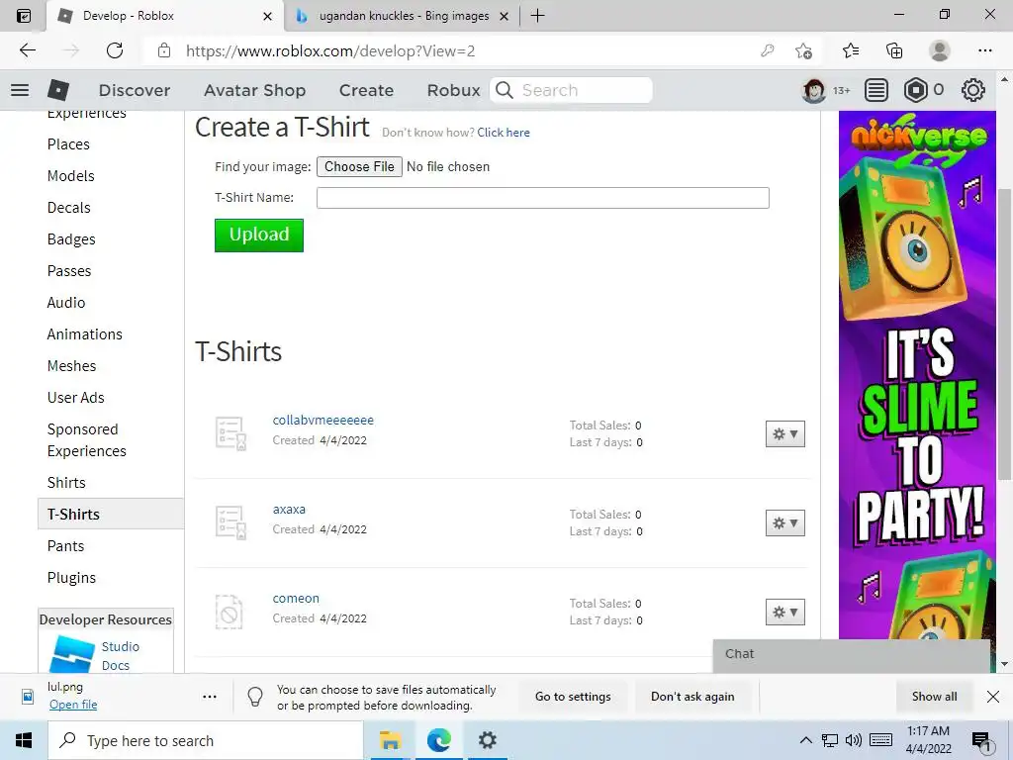Open settings dropdown for collabvmeeeeeee t-shirt
Viewport: 1013px width, 760px height.
tap(784, 433)
